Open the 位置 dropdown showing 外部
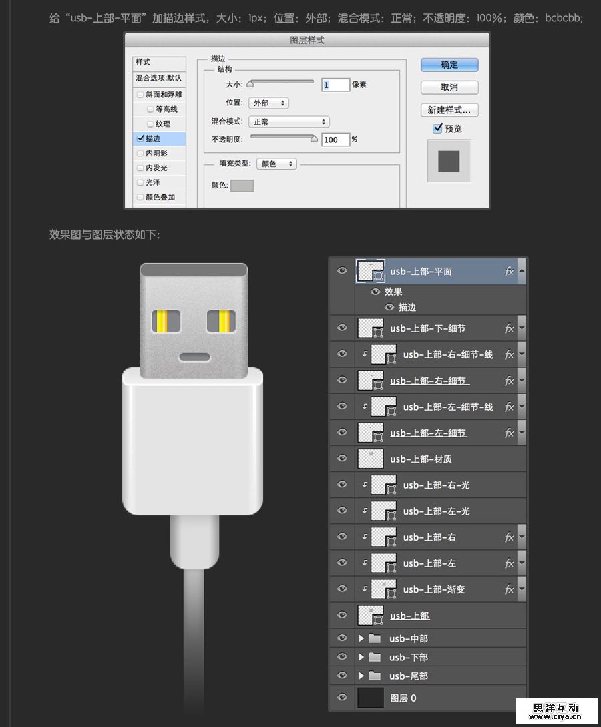601x727 pixels. 267,103
